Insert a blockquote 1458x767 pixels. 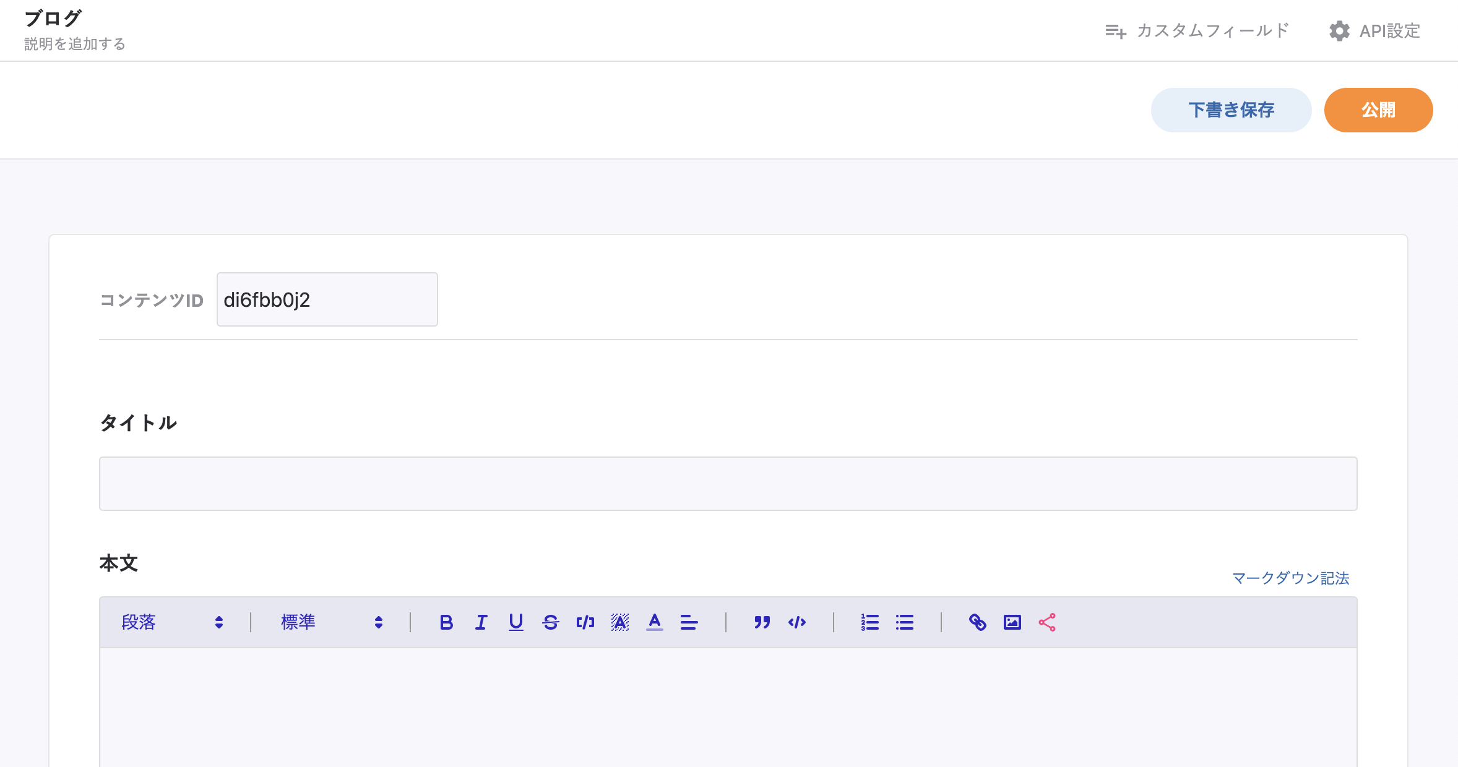pyautogui.click(x=762, y=622)
